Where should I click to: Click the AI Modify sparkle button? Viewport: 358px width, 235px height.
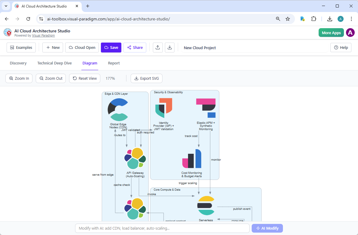(x=267, y=228)
